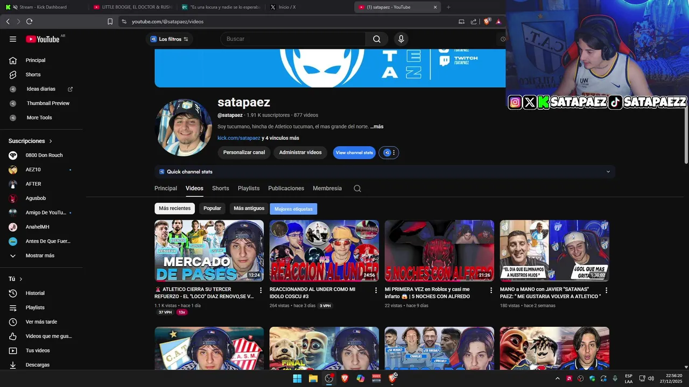The width and height of the screenshot is (689, 387).
Task: Click Personalizar canal button
Action: (244, 153)
